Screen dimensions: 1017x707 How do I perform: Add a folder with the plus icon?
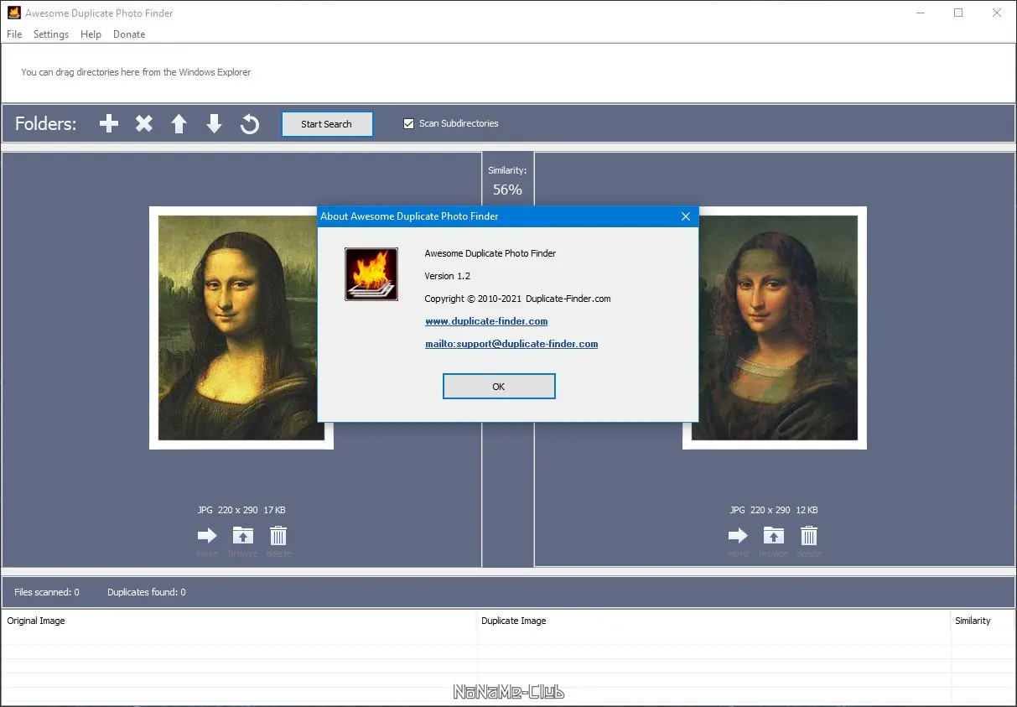[109, 124]
